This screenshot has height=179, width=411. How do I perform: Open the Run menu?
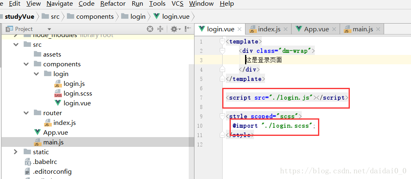(x=138, y=4)
